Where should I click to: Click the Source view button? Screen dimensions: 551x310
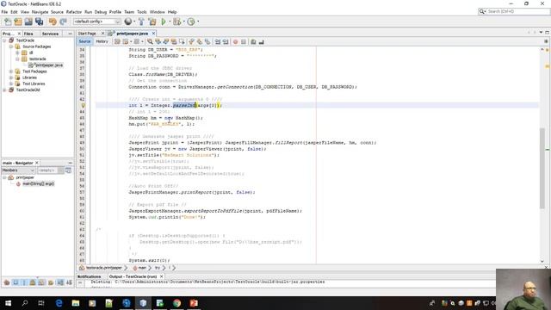(x=84, y=41)
